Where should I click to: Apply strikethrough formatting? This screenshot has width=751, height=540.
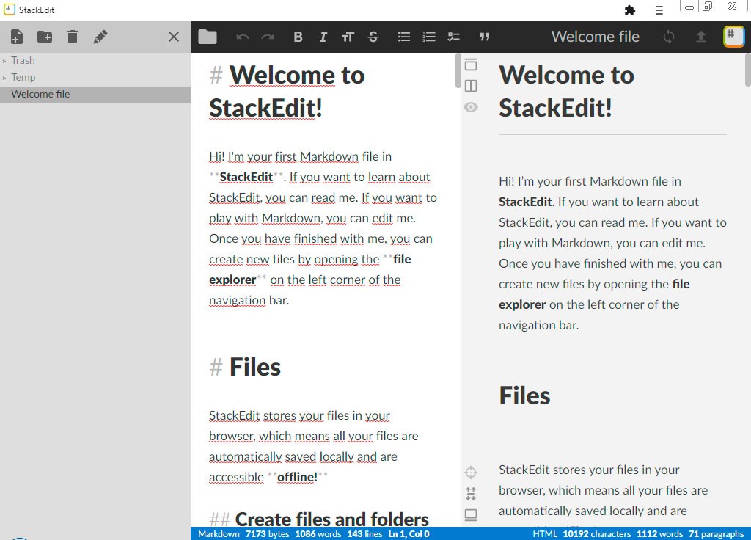pyautogui.click(x=373, y=37)
